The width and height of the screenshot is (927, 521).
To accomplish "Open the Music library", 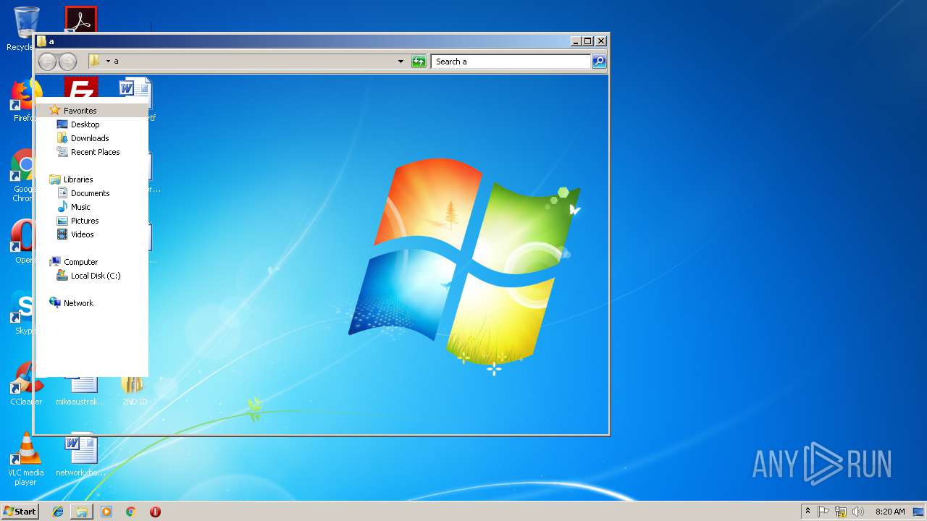I will 80,207.
